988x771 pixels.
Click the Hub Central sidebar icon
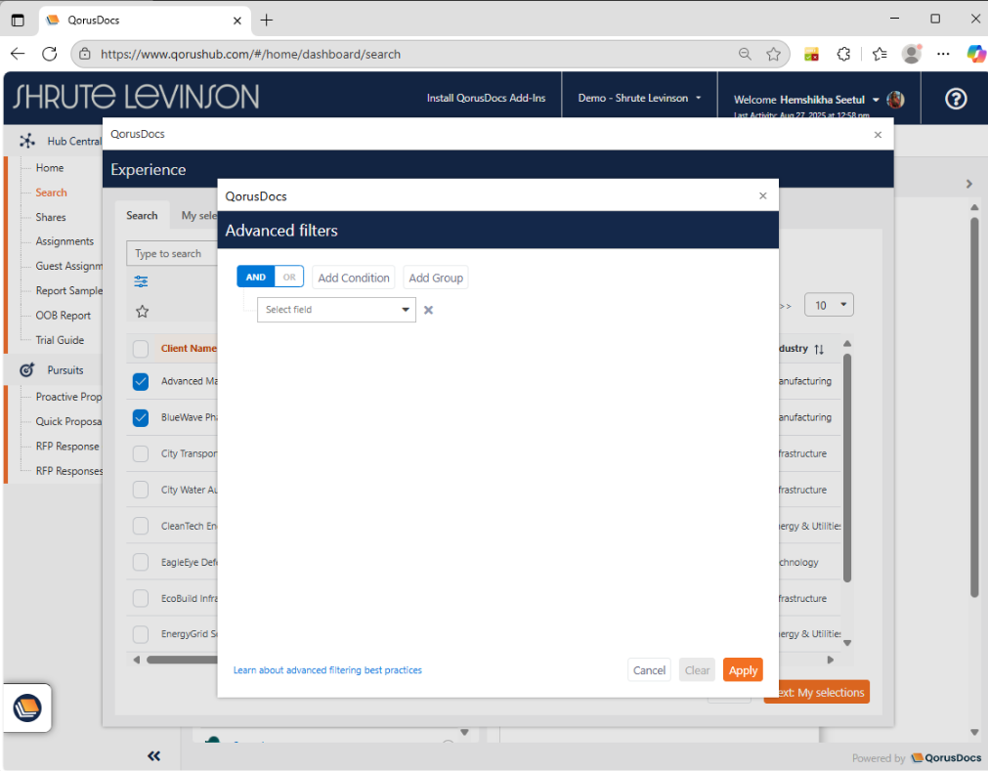tap(27, 141)
